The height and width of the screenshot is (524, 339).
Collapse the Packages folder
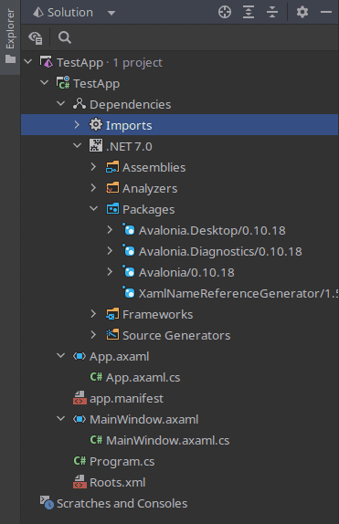(x=93, y=209)
